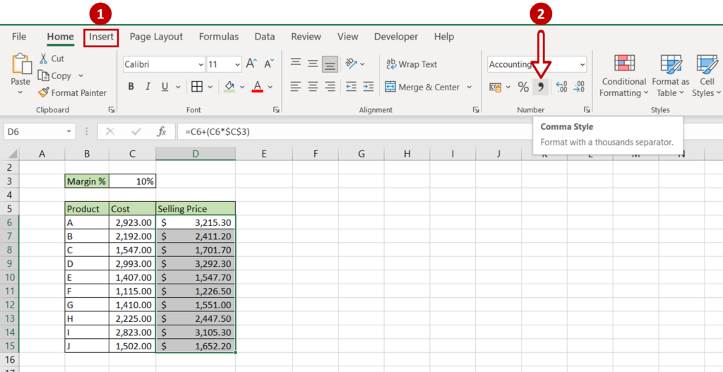Switch to the Insert tab
The height and width of the screenshot is (372, 723).
(101, 37)
